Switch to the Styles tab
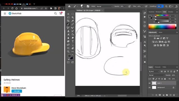The width and height of the screenshot is (179, 101). pyautogui.click(x=160, y=33)
